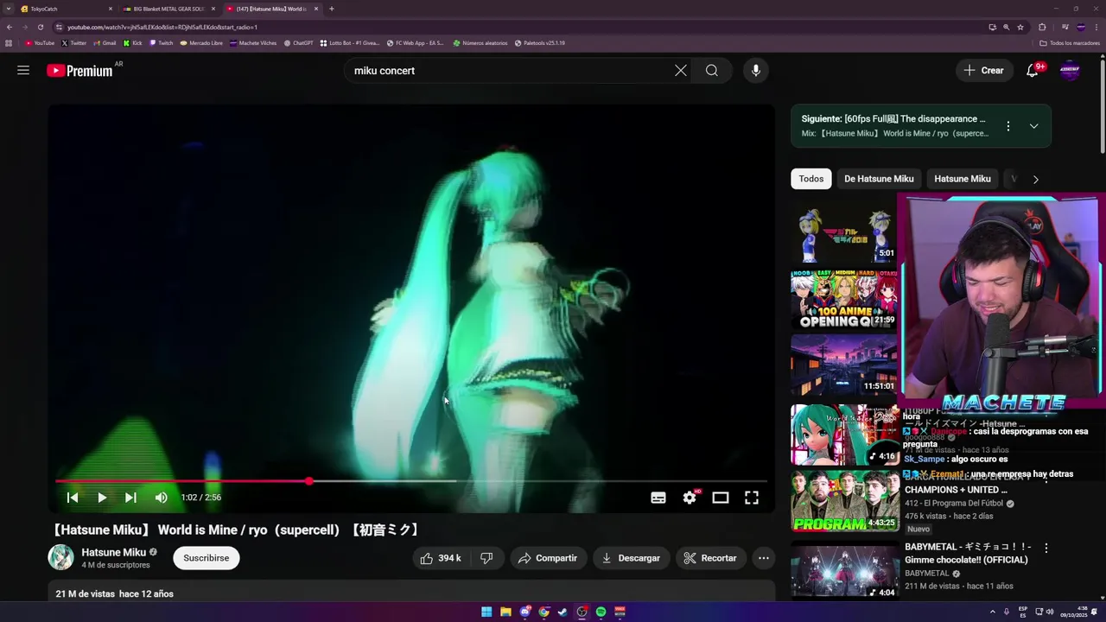Click the Crear button

pos(984,71)
